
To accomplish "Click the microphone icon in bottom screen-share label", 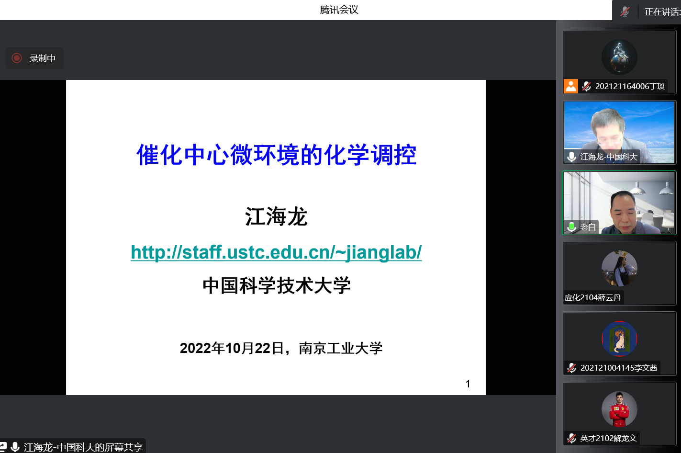I will (x=15, y=447).
